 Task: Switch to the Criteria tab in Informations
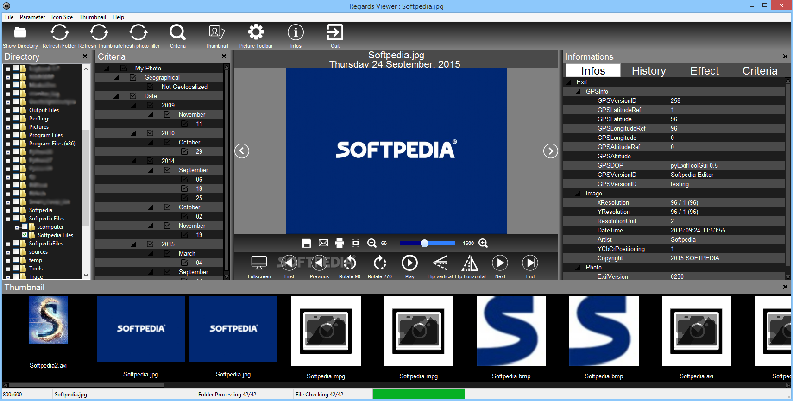pos(760,71)
